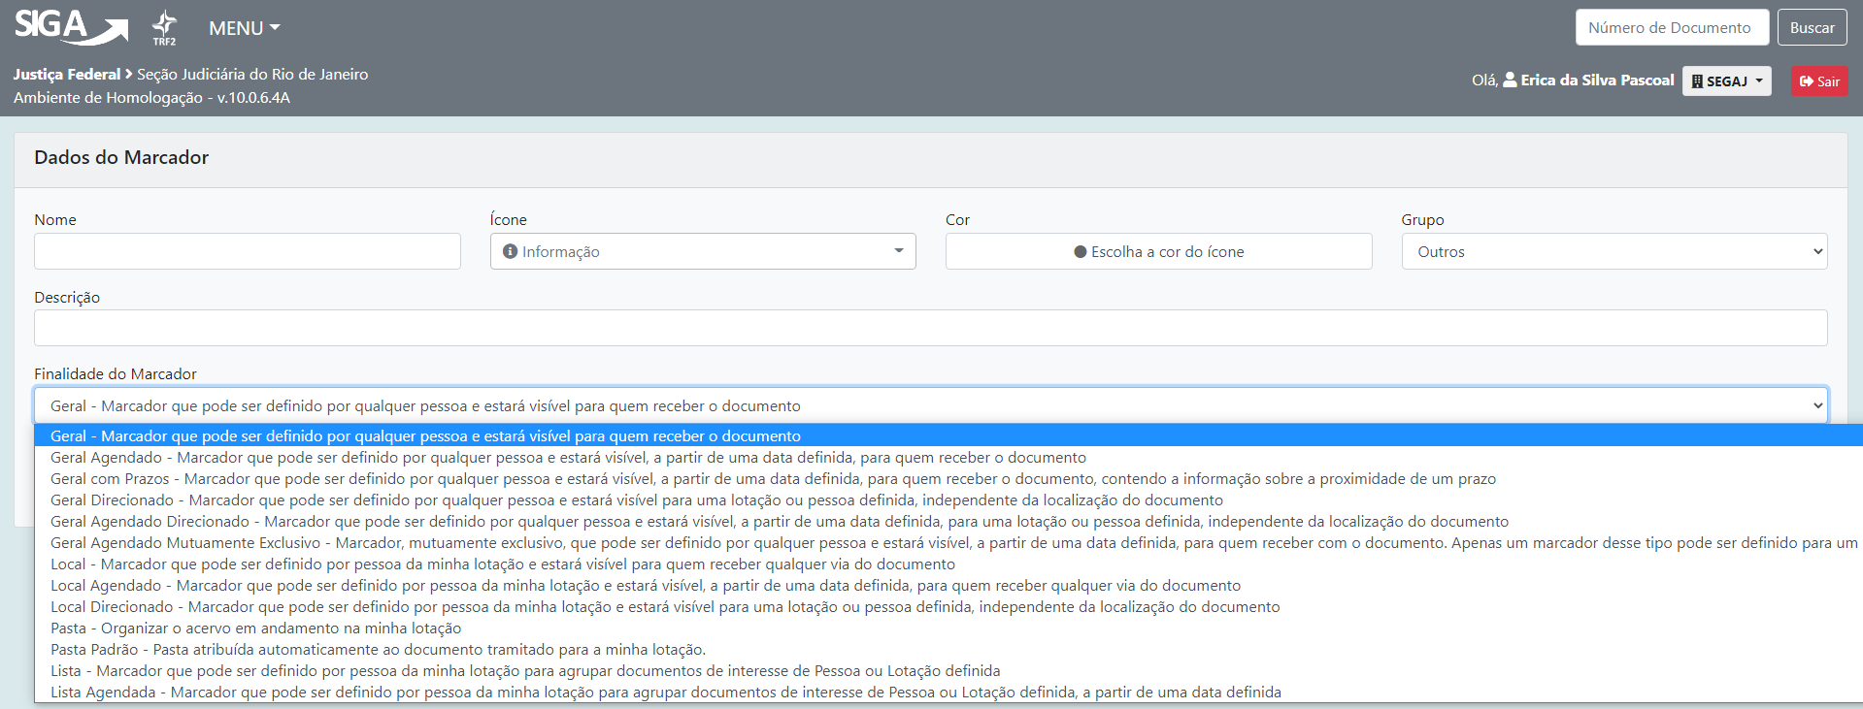The height and width of the screenshot is (709, 1863).
Task: Click the Sair logout button
Action: click(x=1818, y=81)
